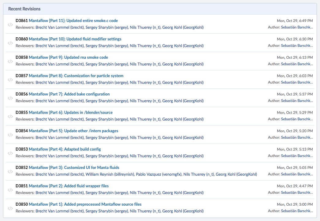The height and width of the screenshot is (221, 320).
Task: Click timestamp Mon, Oct 29, 3:00 PM
Action: click(x=295, y=204)
